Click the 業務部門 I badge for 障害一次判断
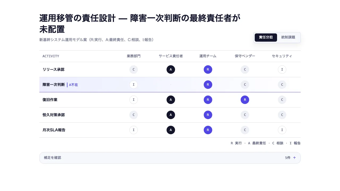Screen dimensions: 340x191 point(134,85)
